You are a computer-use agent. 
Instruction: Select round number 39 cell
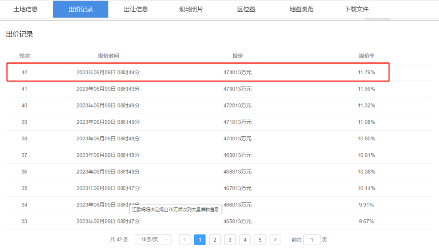[24, 122]
